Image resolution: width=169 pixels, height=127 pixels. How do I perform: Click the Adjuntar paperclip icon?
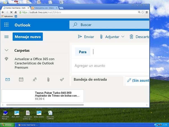[x=101, y=37]
